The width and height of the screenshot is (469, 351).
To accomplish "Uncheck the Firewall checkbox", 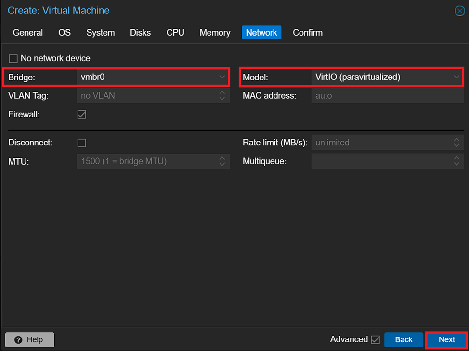I will (82, 115).
